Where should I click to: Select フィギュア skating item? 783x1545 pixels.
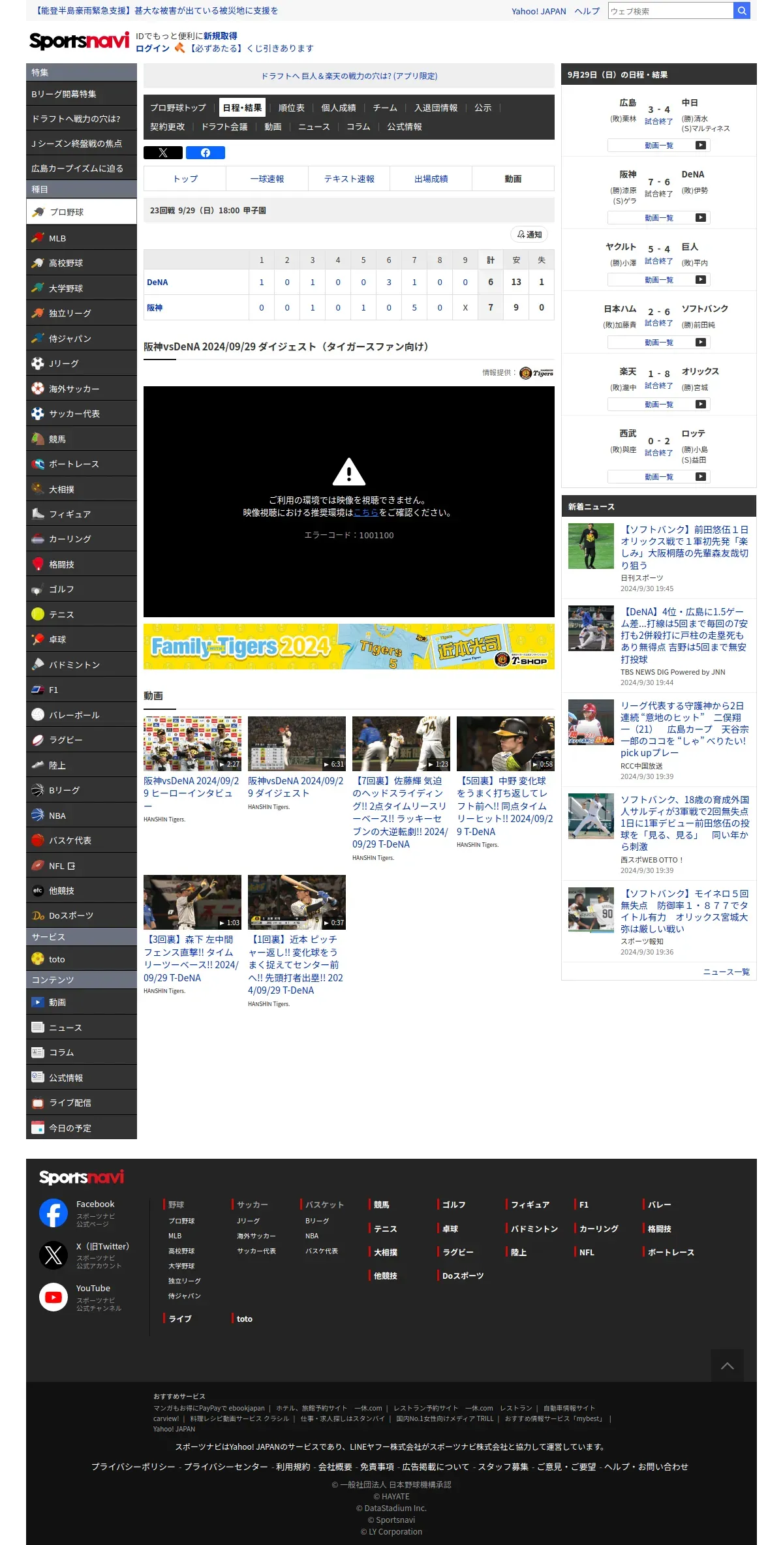pyautogui.click(x=82, y=514)
